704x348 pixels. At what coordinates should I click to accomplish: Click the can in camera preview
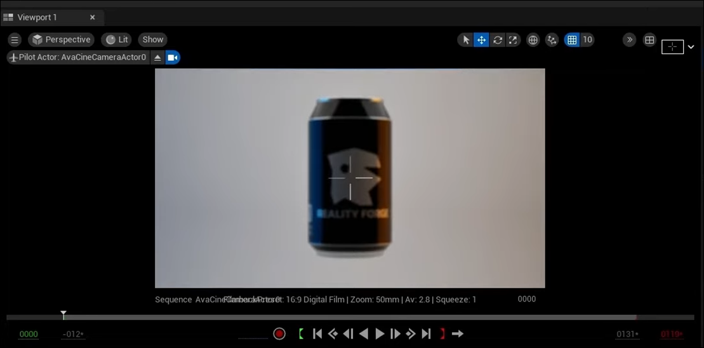(350, 177)
